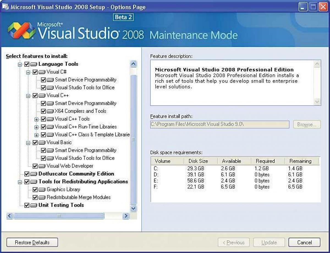Collapse the Visual Basic branch
This screenshot has width=330, height=253.
coord(28,142)
